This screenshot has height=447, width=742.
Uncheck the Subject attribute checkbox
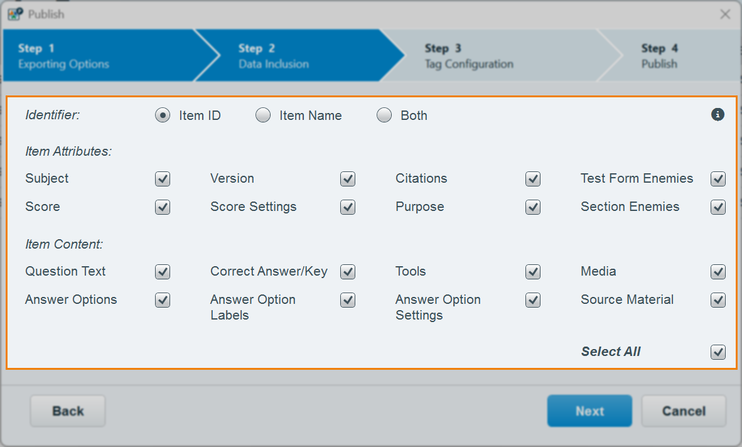coord(163,179)
